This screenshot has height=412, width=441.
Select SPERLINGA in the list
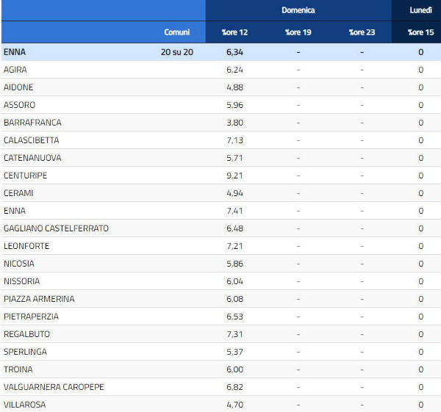pyautogui.click(x=25, y=352)
